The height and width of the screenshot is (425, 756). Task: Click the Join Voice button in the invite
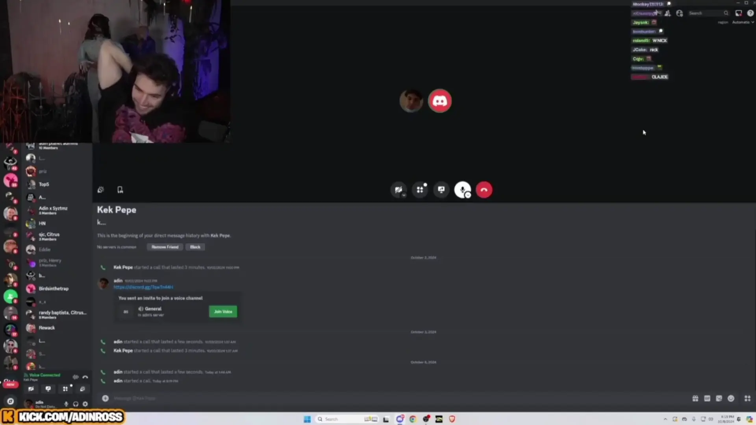pos(223,311)
